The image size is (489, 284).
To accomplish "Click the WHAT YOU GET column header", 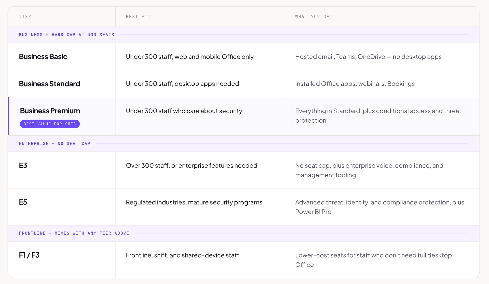I will click(x=314, y=17).
